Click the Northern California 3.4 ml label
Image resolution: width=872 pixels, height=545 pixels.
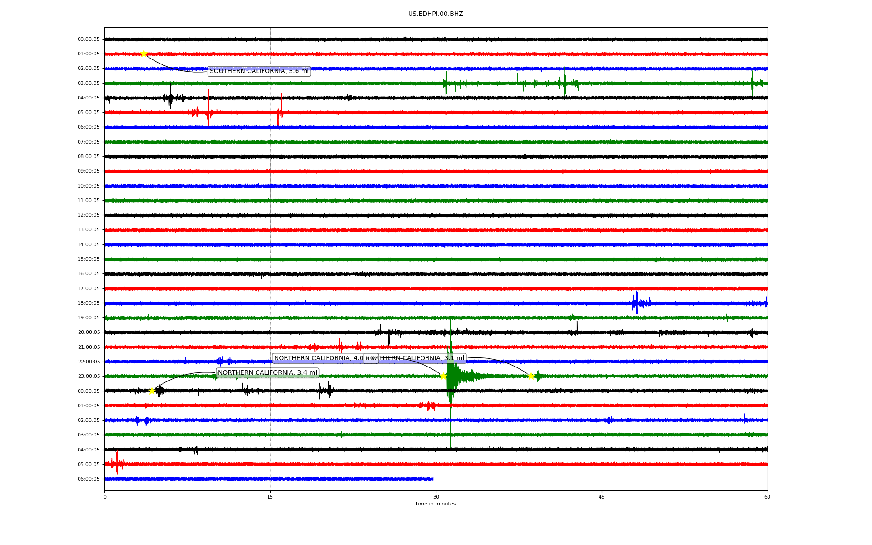click(268, 373)
